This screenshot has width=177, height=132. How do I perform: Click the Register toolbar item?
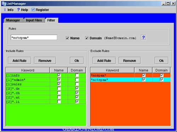[x=40, y=10]
